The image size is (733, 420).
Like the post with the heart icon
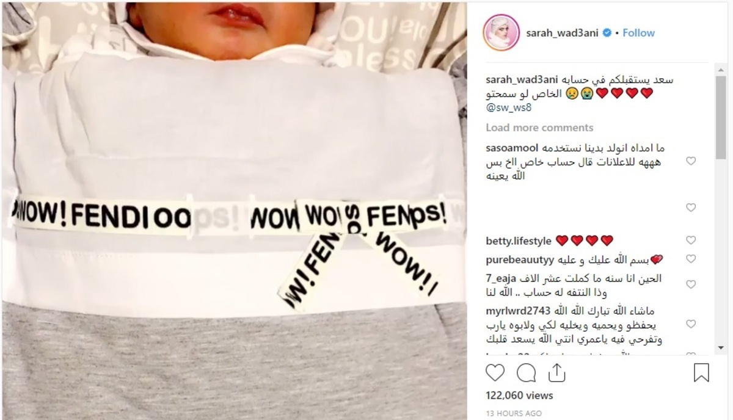(495, 372)
